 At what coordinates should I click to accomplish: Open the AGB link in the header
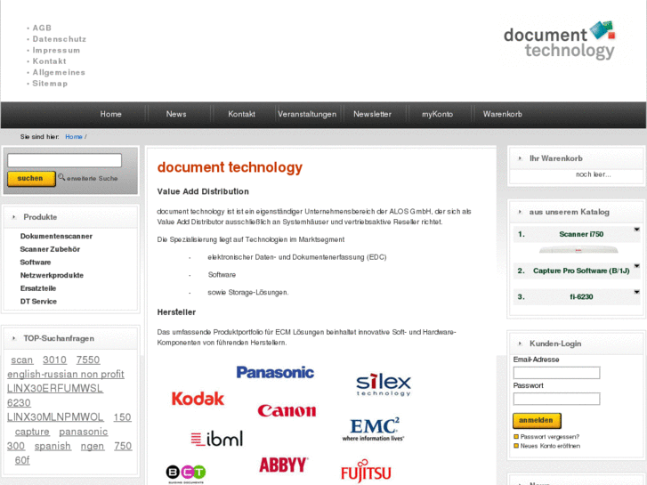click(42, 28)
